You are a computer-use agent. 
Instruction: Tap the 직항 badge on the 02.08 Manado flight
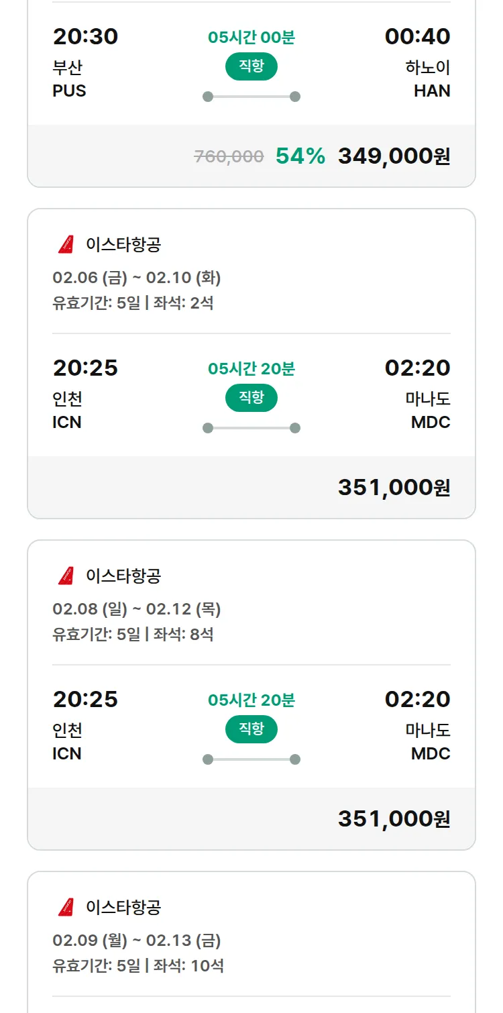click(251, 729)
